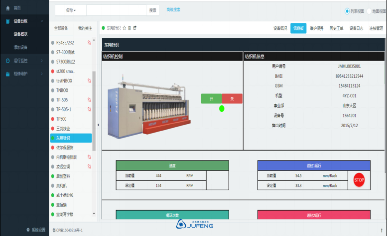
Task: Turn the machine on with green 开 button
Action: [211, 99]
